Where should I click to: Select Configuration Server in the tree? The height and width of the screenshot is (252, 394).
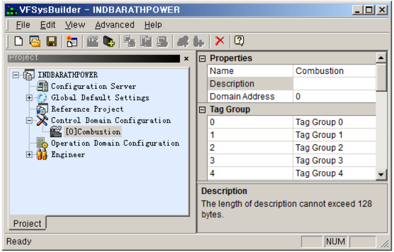point(93,86)
